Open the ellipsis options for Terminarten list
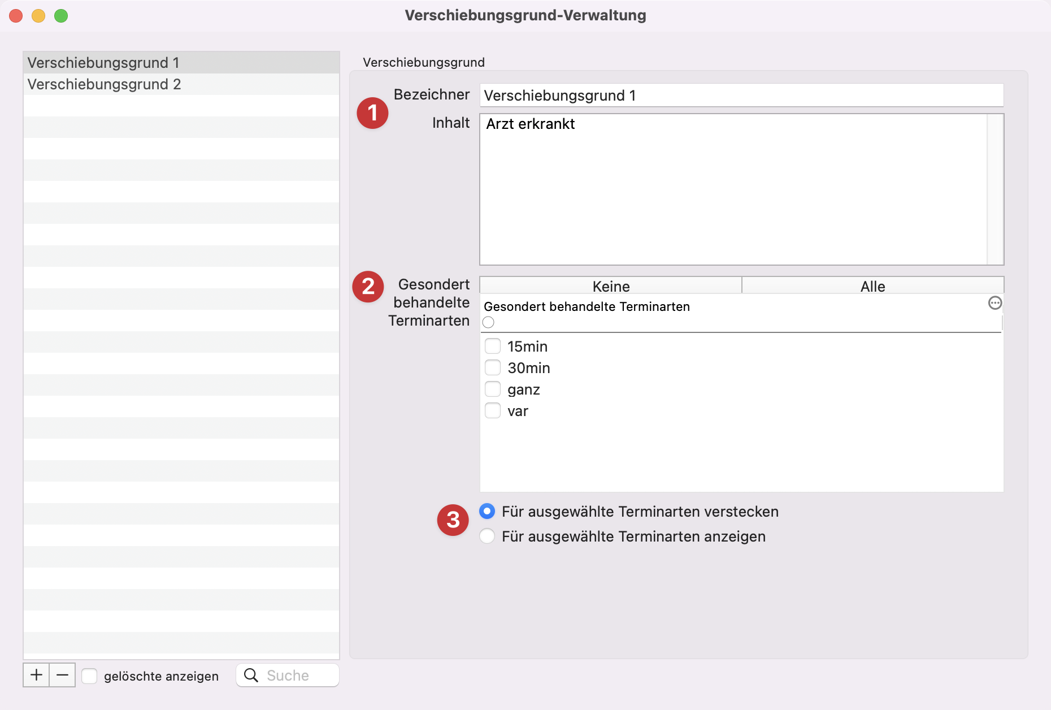 point(994,303)
